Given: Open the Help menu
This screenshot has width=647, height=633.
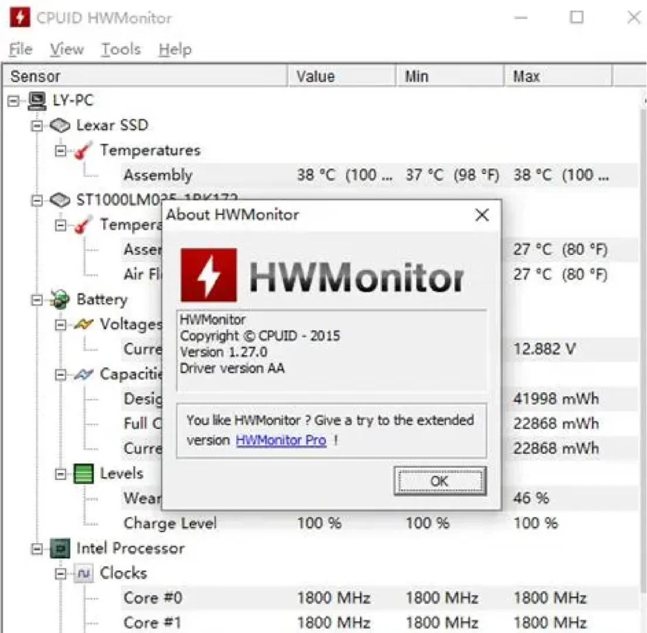Looking at the screenshot, I should point(175,49).
